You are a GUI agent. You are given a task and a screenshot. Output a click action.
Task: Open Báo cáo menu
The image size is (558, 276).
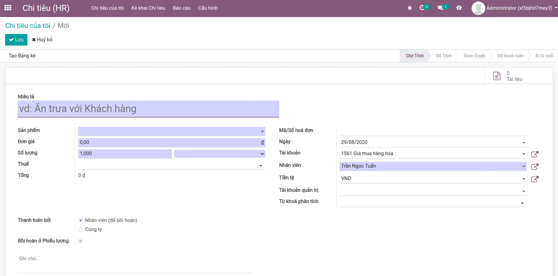(x=182, y=8)
